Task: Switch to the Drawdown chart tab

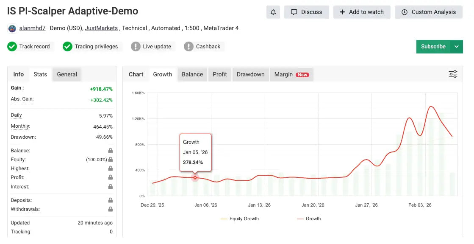Action: point(250,74)
